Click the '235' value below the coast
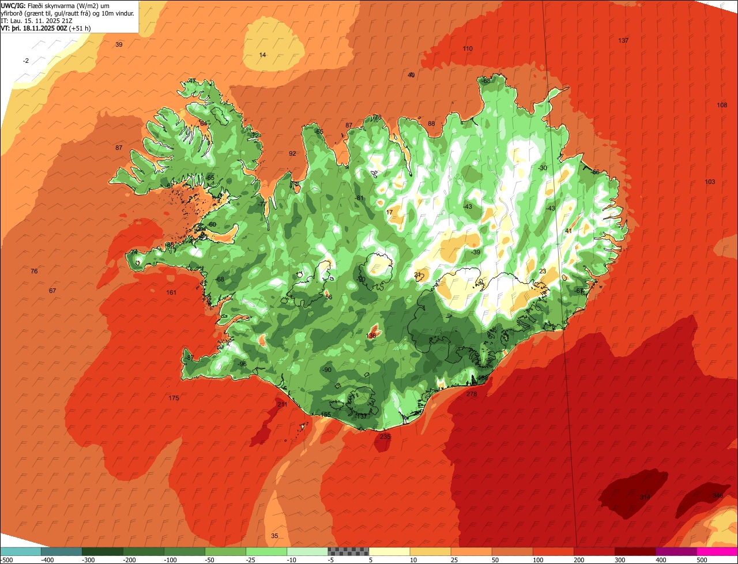The height and width of the screenshot is (564, 738). tap(385, 437)
